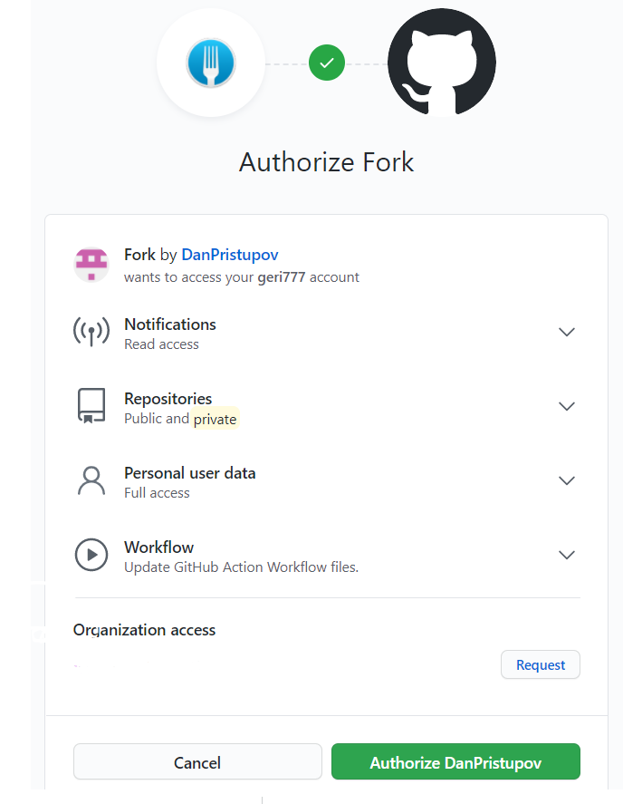The image size is (623, 804).
Task: Click the Authorize Fork heading
Action: 326,162
